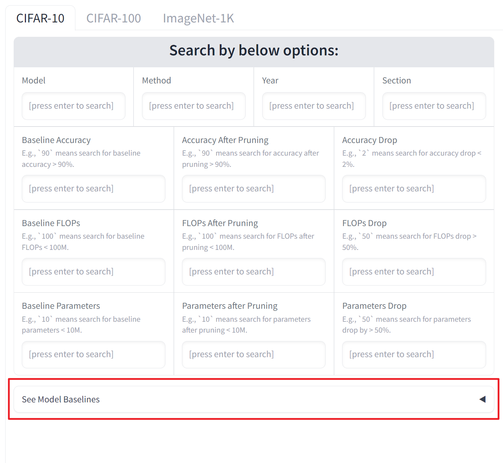This screenshot has height=463, width=503.
Task: Click the Baseline Parameters input field
Action: click(94, 354)
